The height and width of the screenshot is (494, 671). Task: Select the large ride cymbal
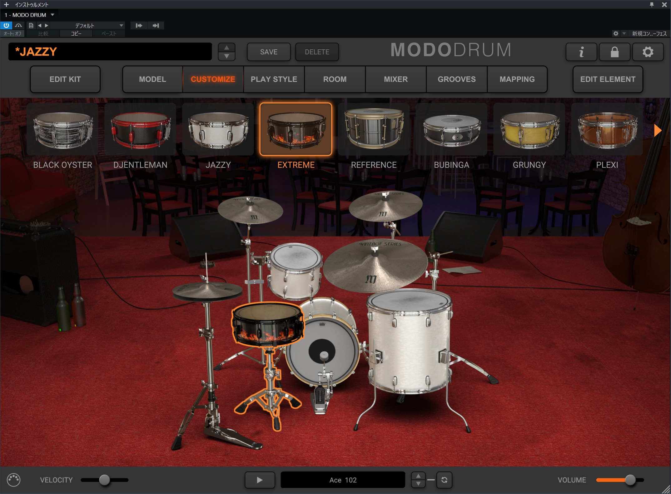pyautogui.click(x=375, y=266)
